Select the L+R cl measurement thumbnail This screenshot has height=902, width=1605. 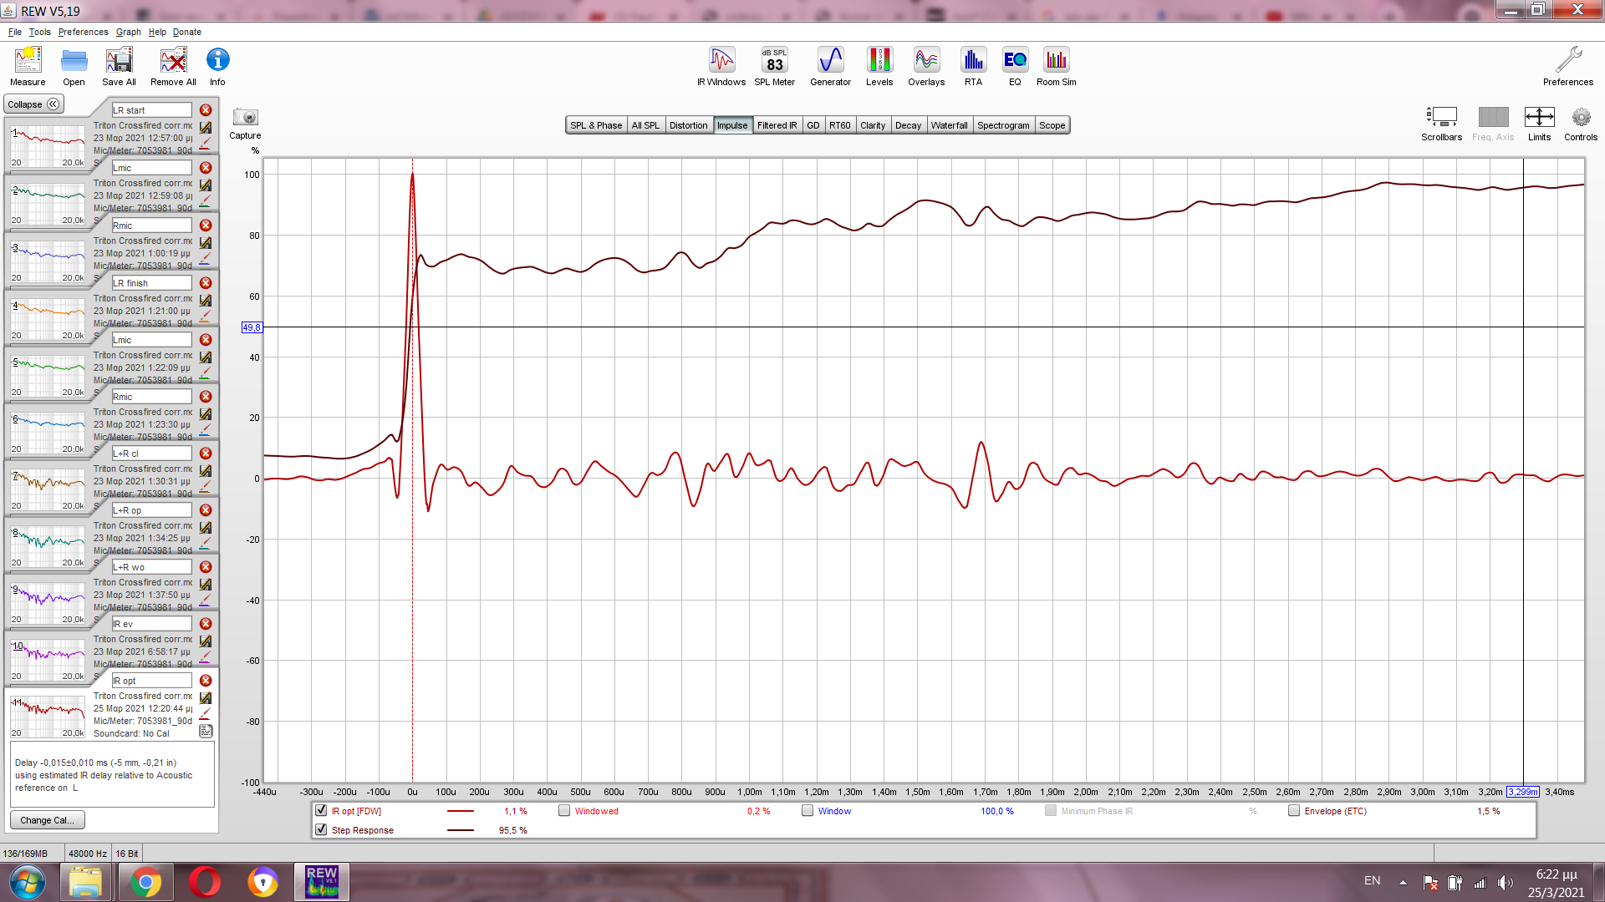48,489
